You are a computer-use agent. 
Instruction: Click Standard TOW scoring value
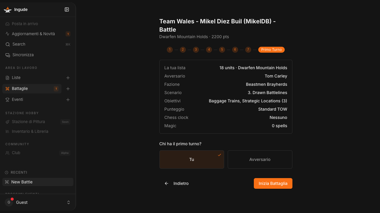273,109
